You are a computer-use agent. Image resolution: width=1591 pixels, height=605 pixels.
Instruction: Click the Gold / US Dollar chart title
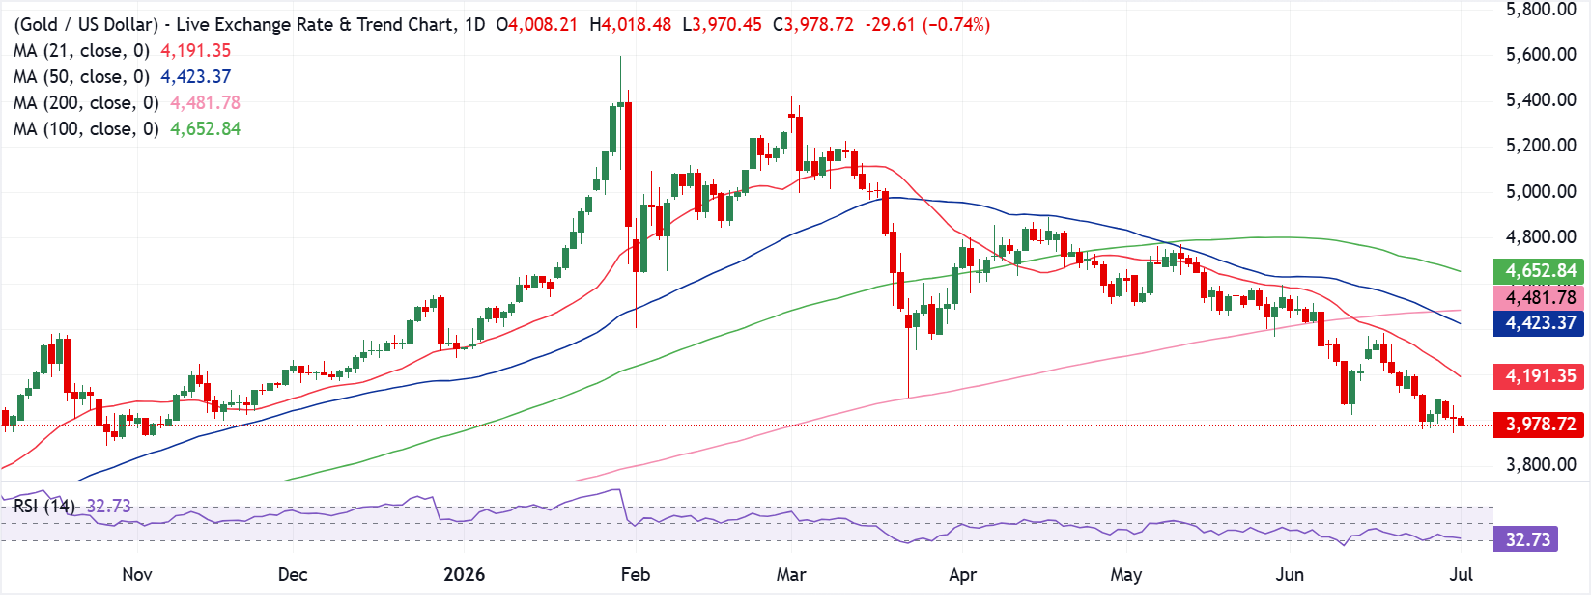(x=232, y=24)
